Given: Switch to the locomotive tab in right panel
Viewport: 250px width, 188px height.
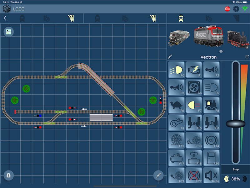Looking at the screenshot, I should (181, 18).
